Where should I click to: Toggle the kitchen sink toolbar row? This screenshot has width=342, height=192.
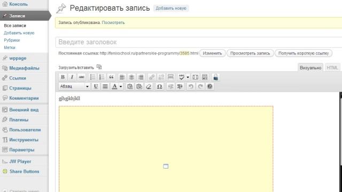(205, 77)
